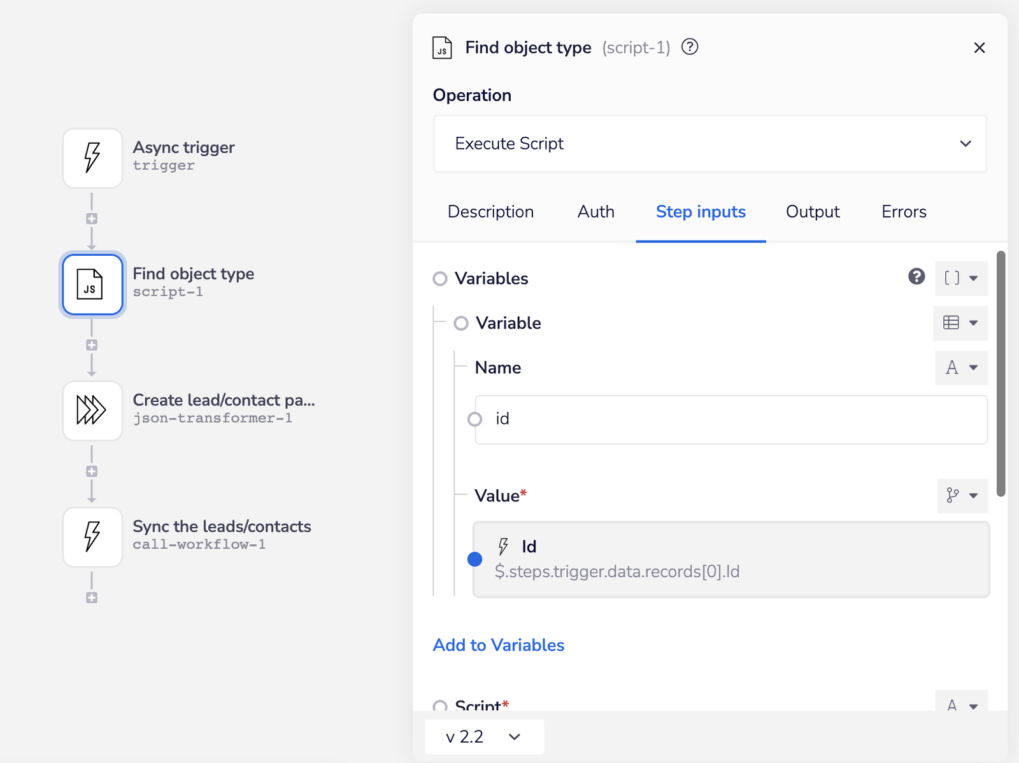Switch to the Description tab
The height and width of the screenshot is (763, 1019).
pos(490,212)
